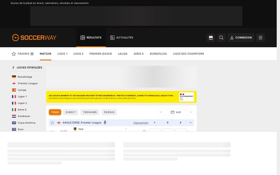This screenshot has width=280, height=175.
Task: Click the yellow gambling warning banner
Action: (122, 97)
